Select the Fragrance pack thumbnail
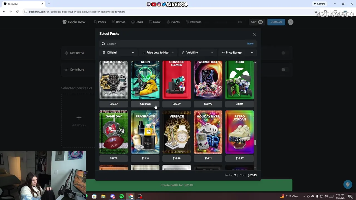The image size is (356, 200). (x=145, y=132)
